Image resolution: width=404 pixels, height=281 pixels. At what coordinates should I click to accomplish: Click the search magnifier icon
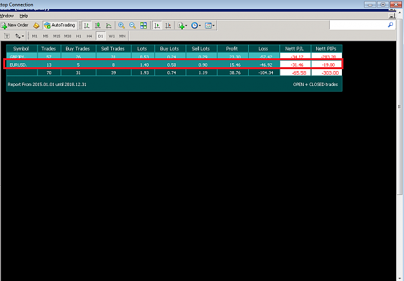pyautogui.click(x=390, y=25)
